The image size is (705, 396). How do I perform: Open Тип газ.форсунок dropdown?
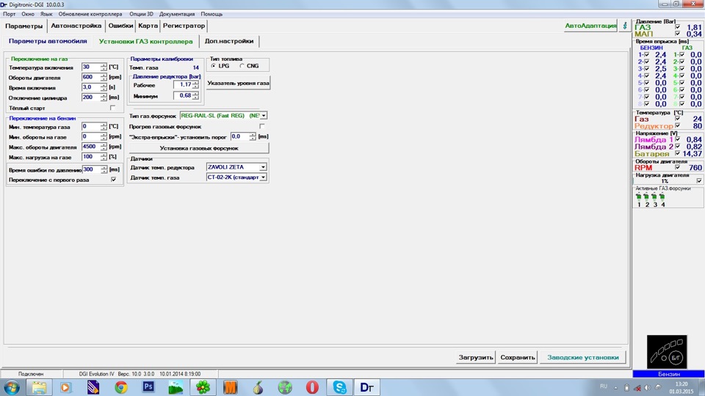pyautogui.click(x=264, y=116)
